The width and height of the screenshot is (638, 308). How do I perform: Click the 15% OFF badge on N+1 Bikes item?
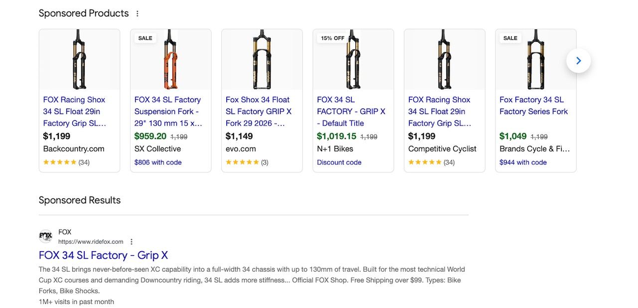click(332, 38)
